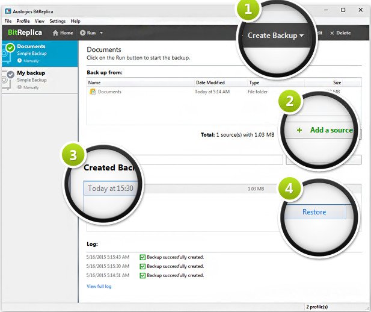
Task: Click the Delete X icon
Action: 332,33
